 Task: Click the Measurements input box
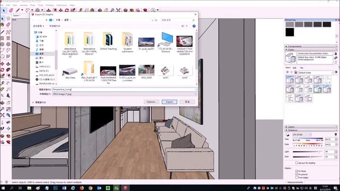[322, 183]
